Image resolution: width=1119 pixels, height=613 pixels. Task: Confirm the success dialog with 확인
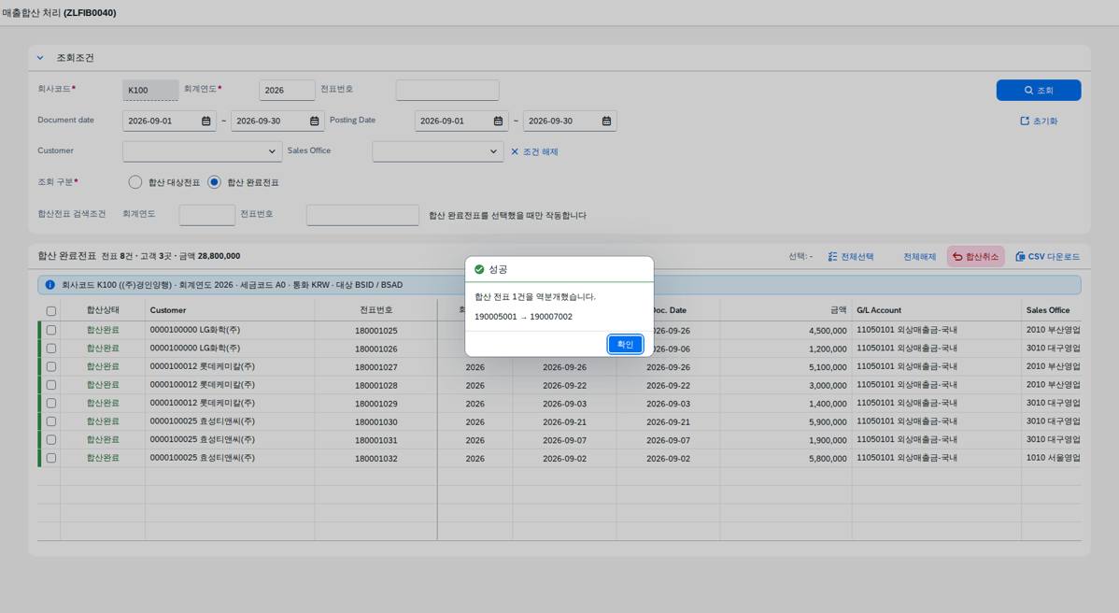click(625, 344)
